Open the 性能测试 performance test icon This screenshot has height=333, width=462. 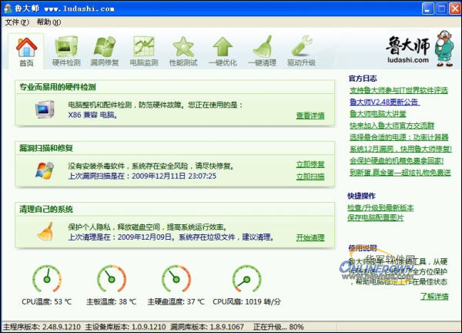click(x=183, y=50)
